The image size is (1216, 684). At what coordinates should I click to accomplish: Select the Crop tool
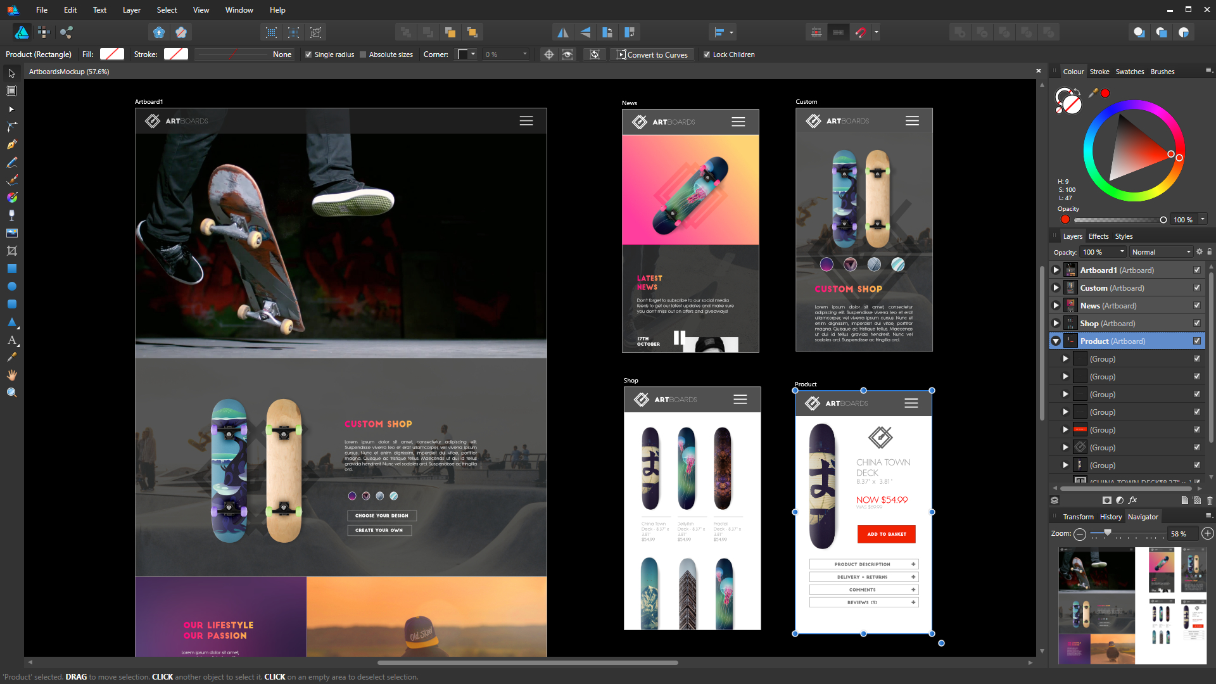(11, 251)
